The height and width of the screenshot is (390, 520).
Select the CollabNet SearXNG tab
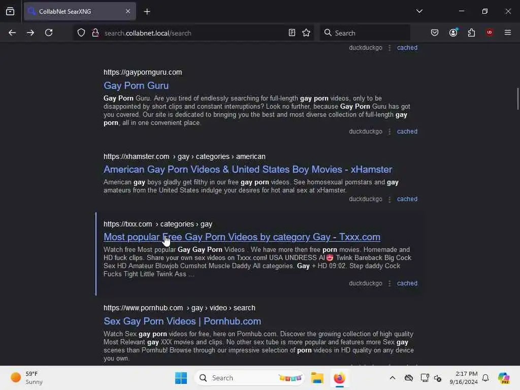point(80,11)
